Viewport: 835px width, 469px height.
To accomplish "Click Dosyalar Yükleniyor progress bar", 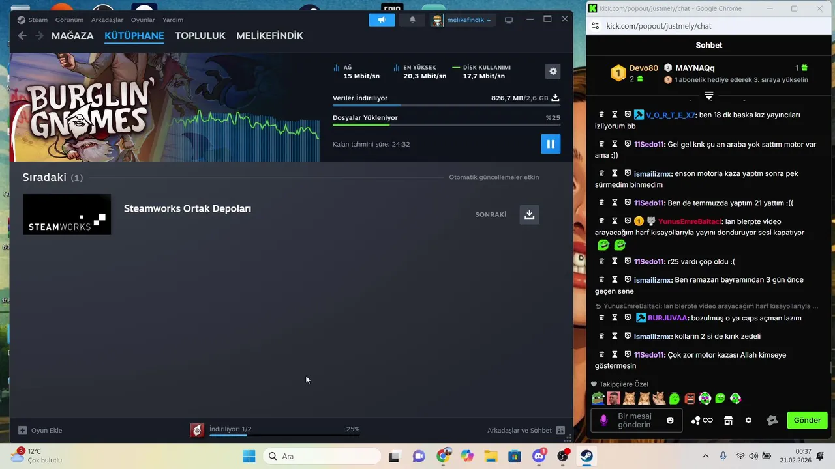I will [446, 125].
